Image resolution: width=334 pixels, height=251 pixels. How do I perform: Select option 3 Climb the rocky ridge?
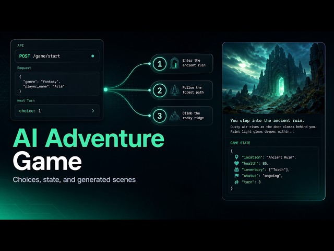pyautogui.click(x=182, y=116)
